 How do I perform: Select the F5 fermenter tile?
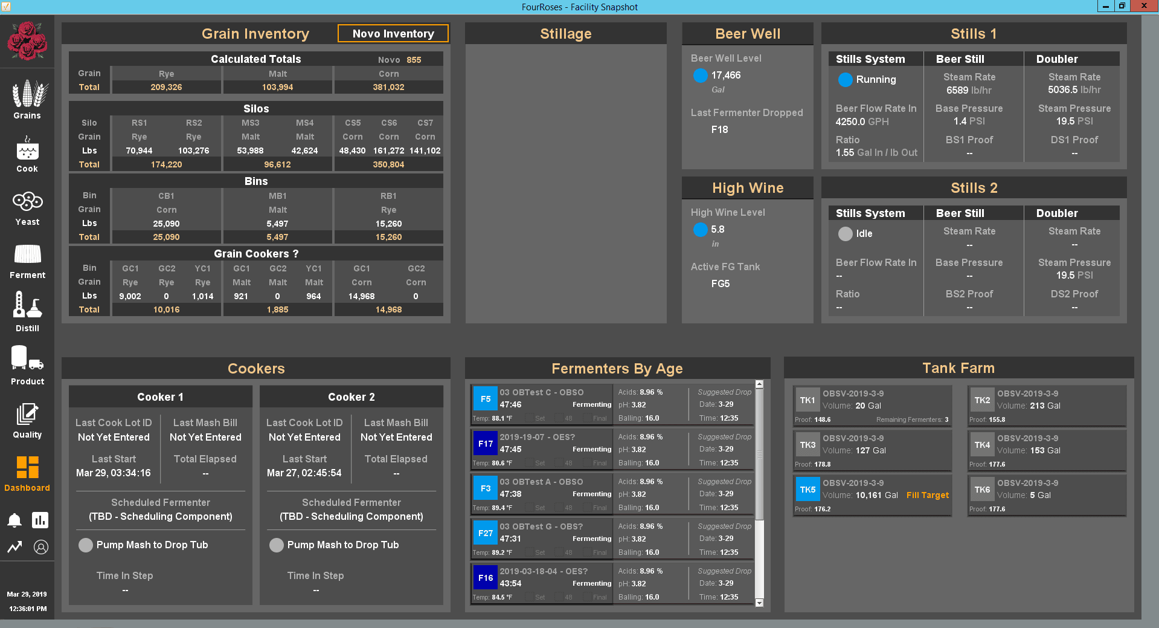[486, 399]
